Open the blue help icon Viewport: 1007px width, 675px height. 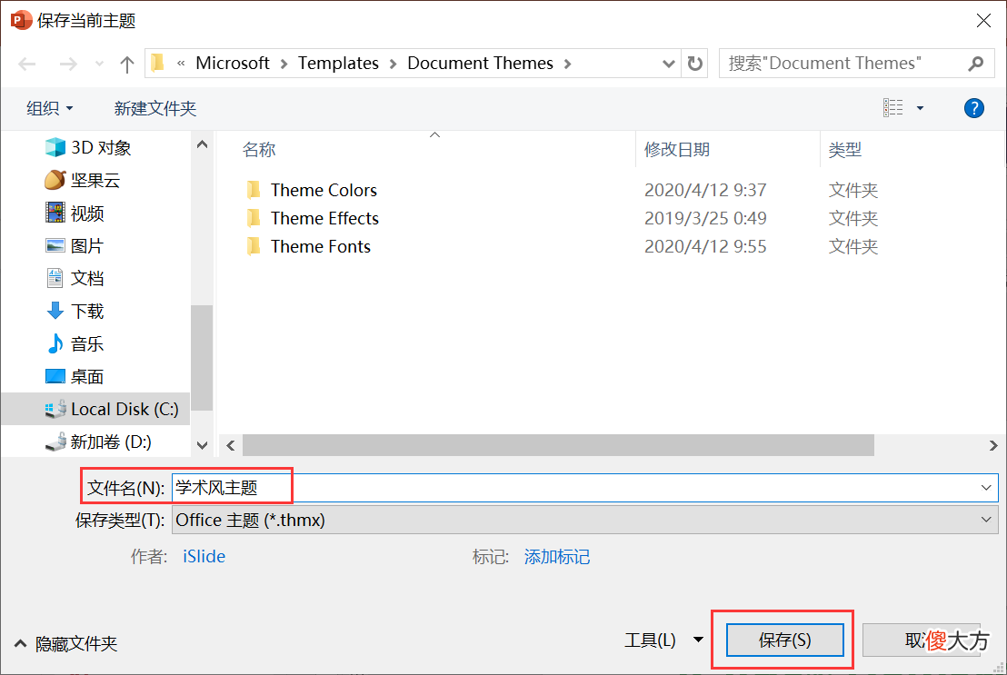click(974, 108)
